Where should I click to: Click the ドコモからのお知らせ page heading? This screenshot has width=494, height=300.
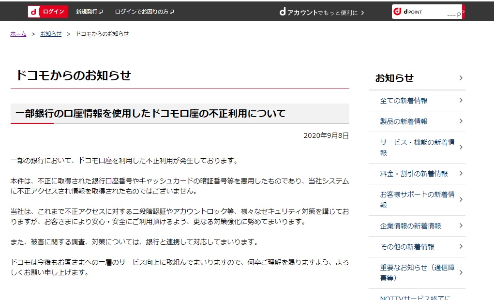tap(74, 75)
